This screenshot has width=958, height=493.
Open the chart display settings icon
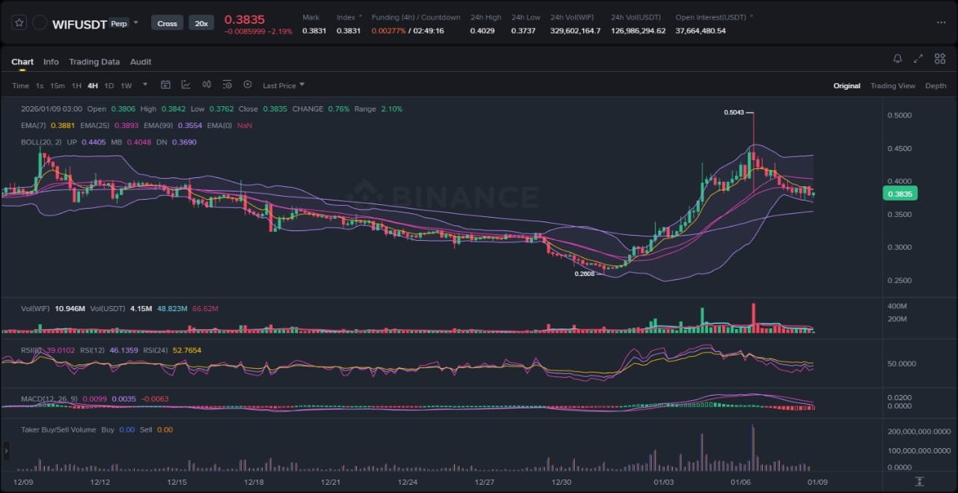(227, 85)
